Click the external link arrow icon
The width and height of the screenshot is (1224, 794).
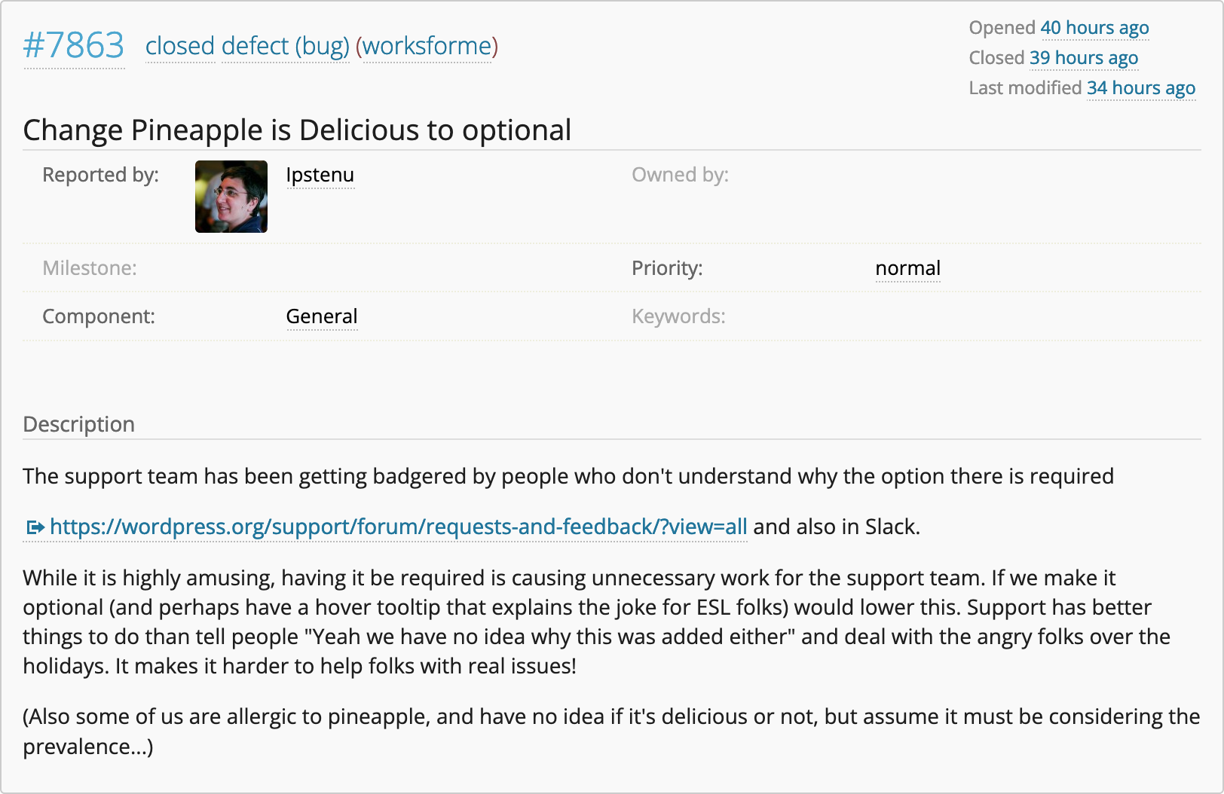pyautogui.click(x=35, y=527)
